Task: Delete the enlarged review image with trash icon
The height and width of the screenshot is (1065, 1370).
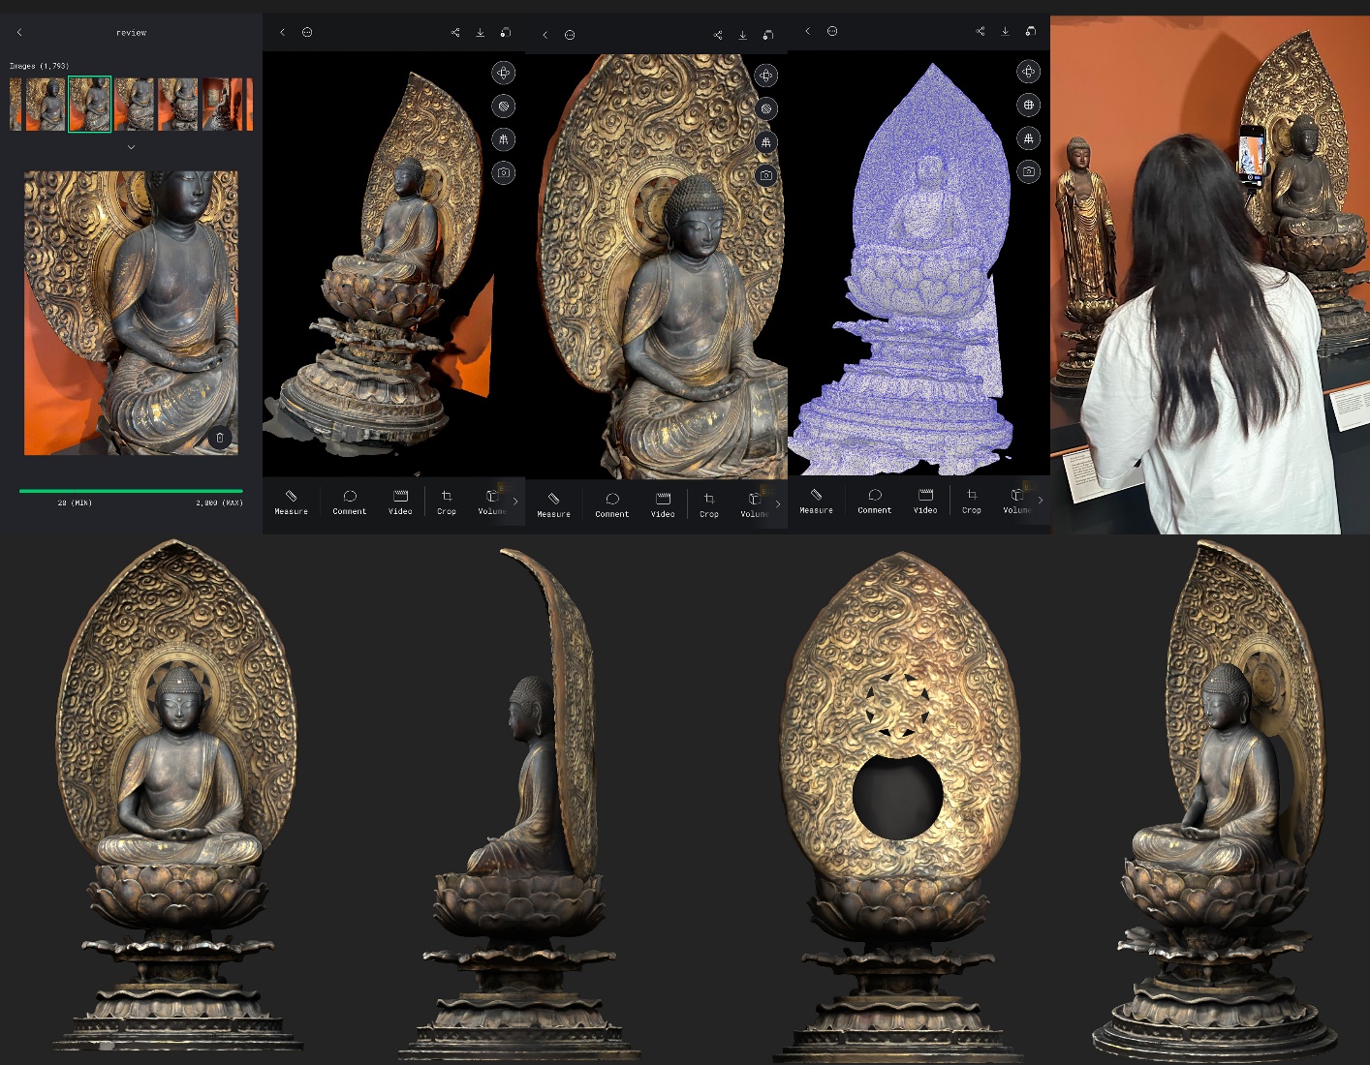Action: 220,438
